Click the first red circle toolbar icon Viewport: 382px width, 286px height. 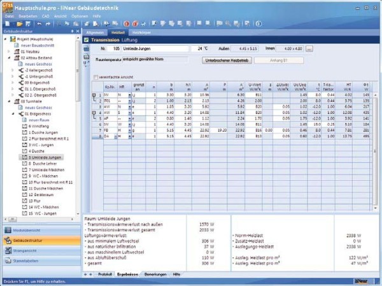(x=126, y=24)
